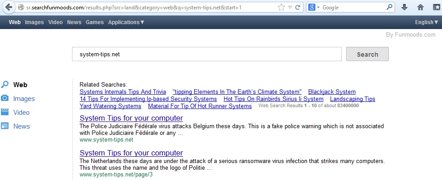Click the search field containing system-tips.net

[206, 54]
